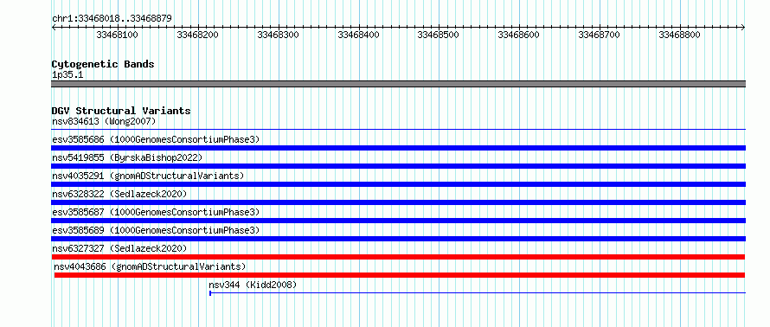770x327 pixels.
Task: Open nsv6328322 (Sedlazeck2020) variant label
Action: pyautogui.click(x=119, y=194)
